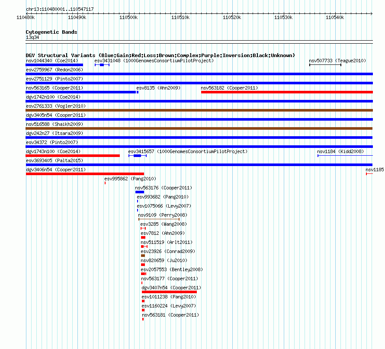Click nsv820659 (Ju2010) label
385x349 pixels.
click(x=164, y=260)
